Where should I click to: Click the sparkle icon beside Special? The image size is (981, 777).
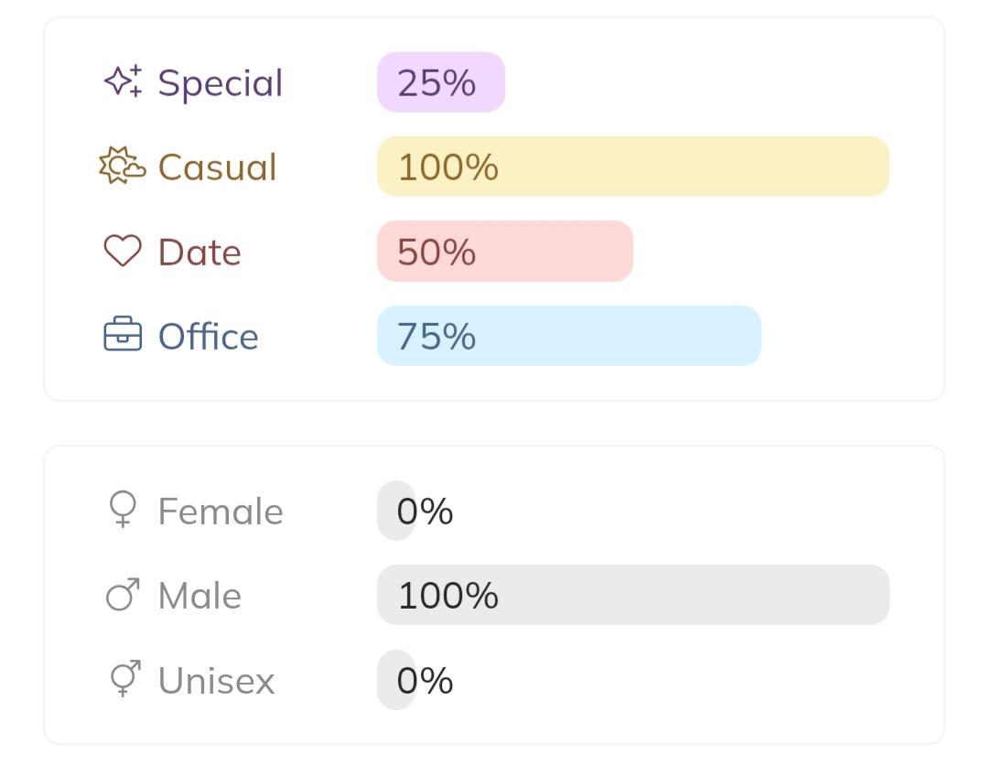123,81
